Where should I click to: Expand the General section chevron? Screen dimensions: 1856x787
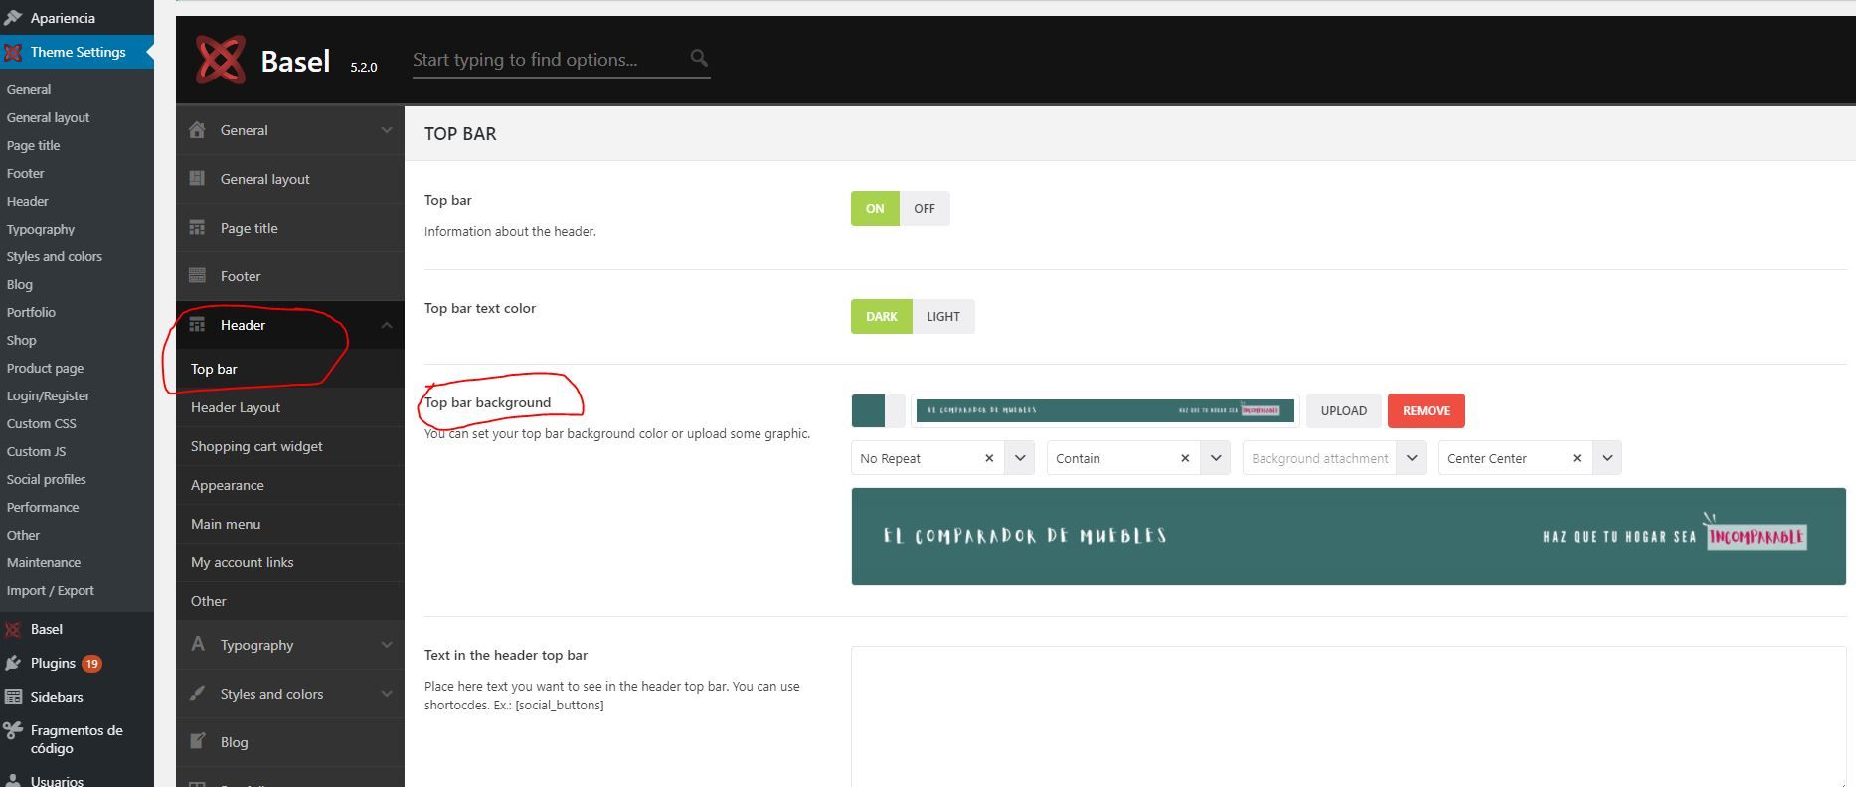point(386,130)
